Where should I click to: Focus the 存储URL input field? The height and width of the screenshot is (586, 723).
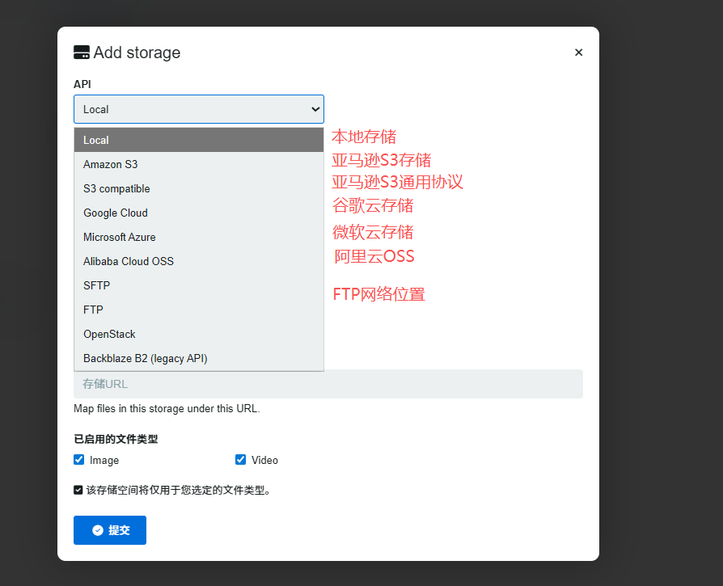[x=328, y=384]
